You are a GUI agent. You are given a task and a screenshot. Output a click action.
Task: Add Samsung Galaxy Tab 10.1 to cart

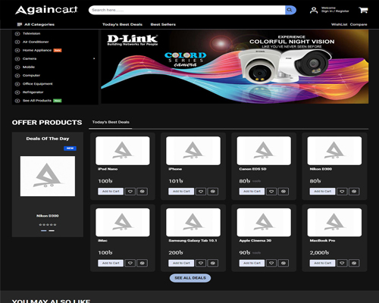click(181, 263)
